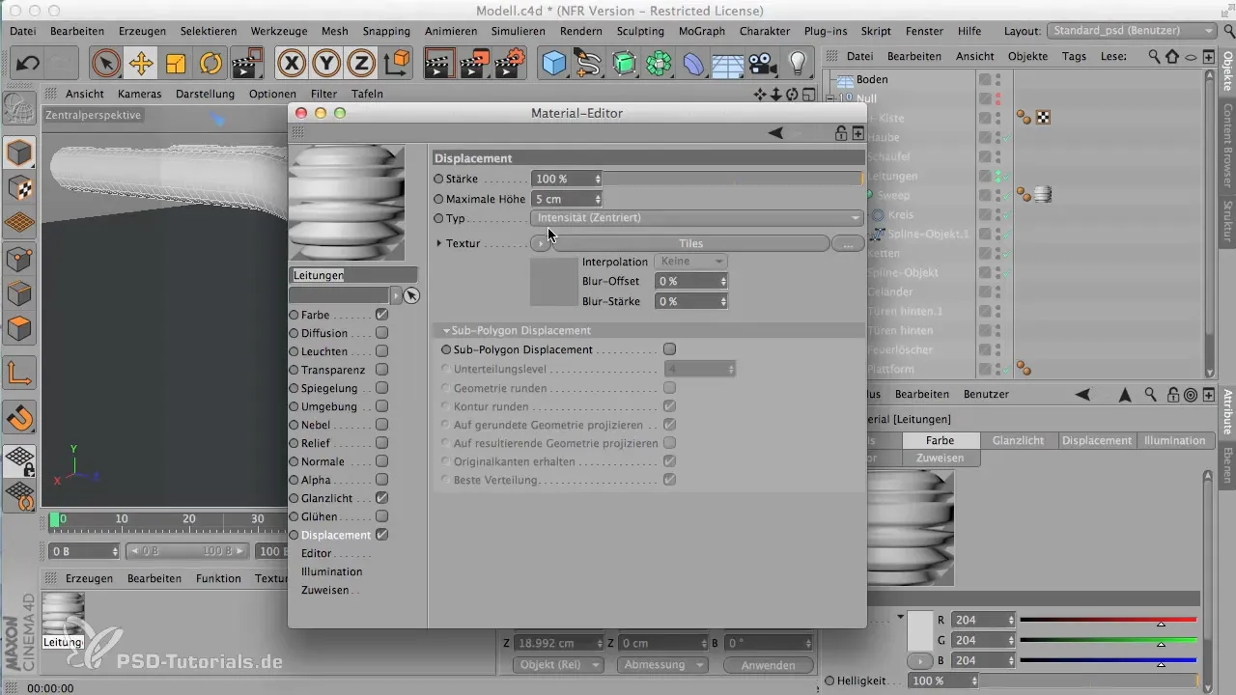The width and height of the screenshot is (1236, 695).
Task: Enable the Transparenz channel checkbox
Action: (x=382, y=370)
